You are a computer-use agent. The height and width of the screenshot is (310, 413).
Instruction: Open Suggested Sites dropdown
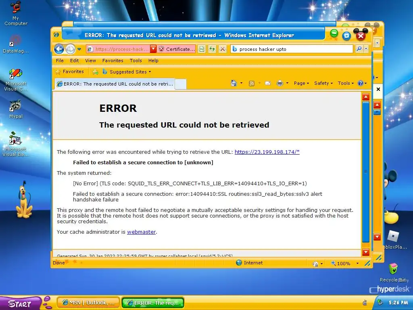tap(127, 72)
